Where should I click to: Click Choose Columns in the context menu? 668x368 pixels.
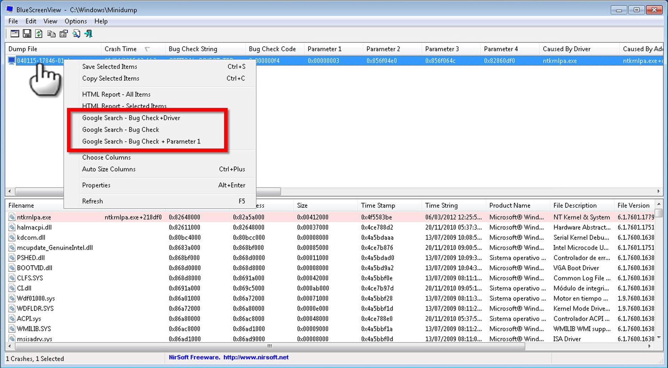[x=106, y=157]
